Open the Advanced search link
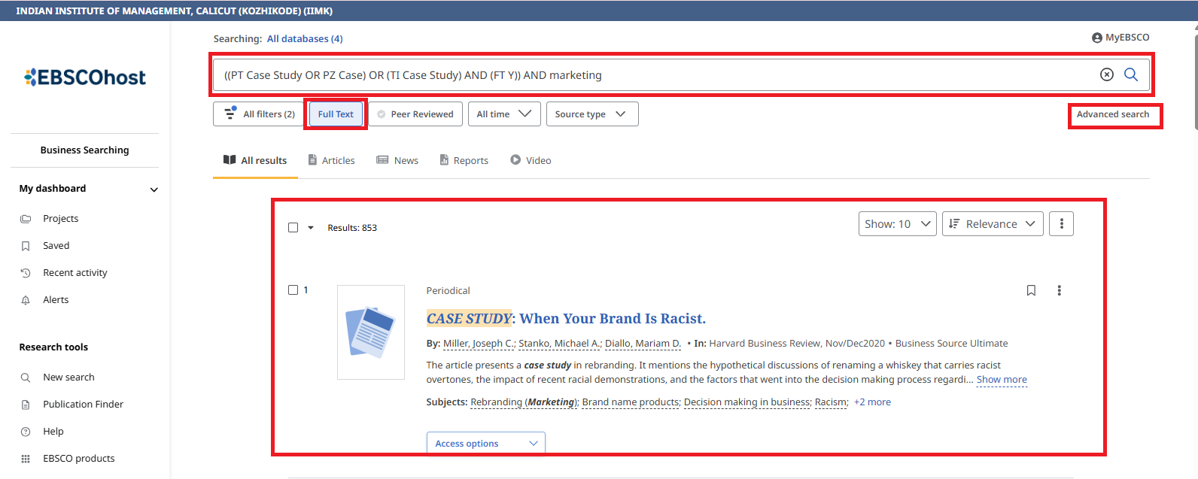This screenshot has height=479, width=1198. tap(1112, 114)
